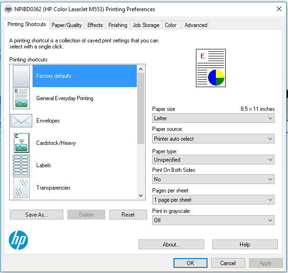Select the Envelopes shortcut label
Screen dimensions: 288x273
[x=48, y=121]
